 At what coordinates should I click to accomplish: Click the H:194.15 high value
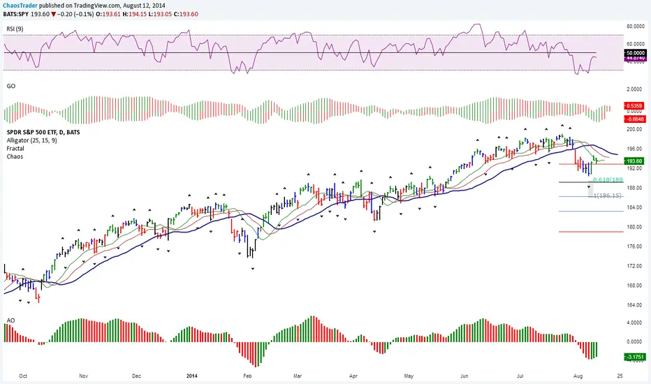click(x=135, y=14)
